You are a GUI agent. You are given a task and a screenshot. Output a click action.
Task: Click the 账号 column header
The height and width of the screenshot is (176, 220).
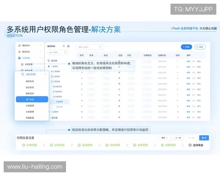(x=91, y=55)
